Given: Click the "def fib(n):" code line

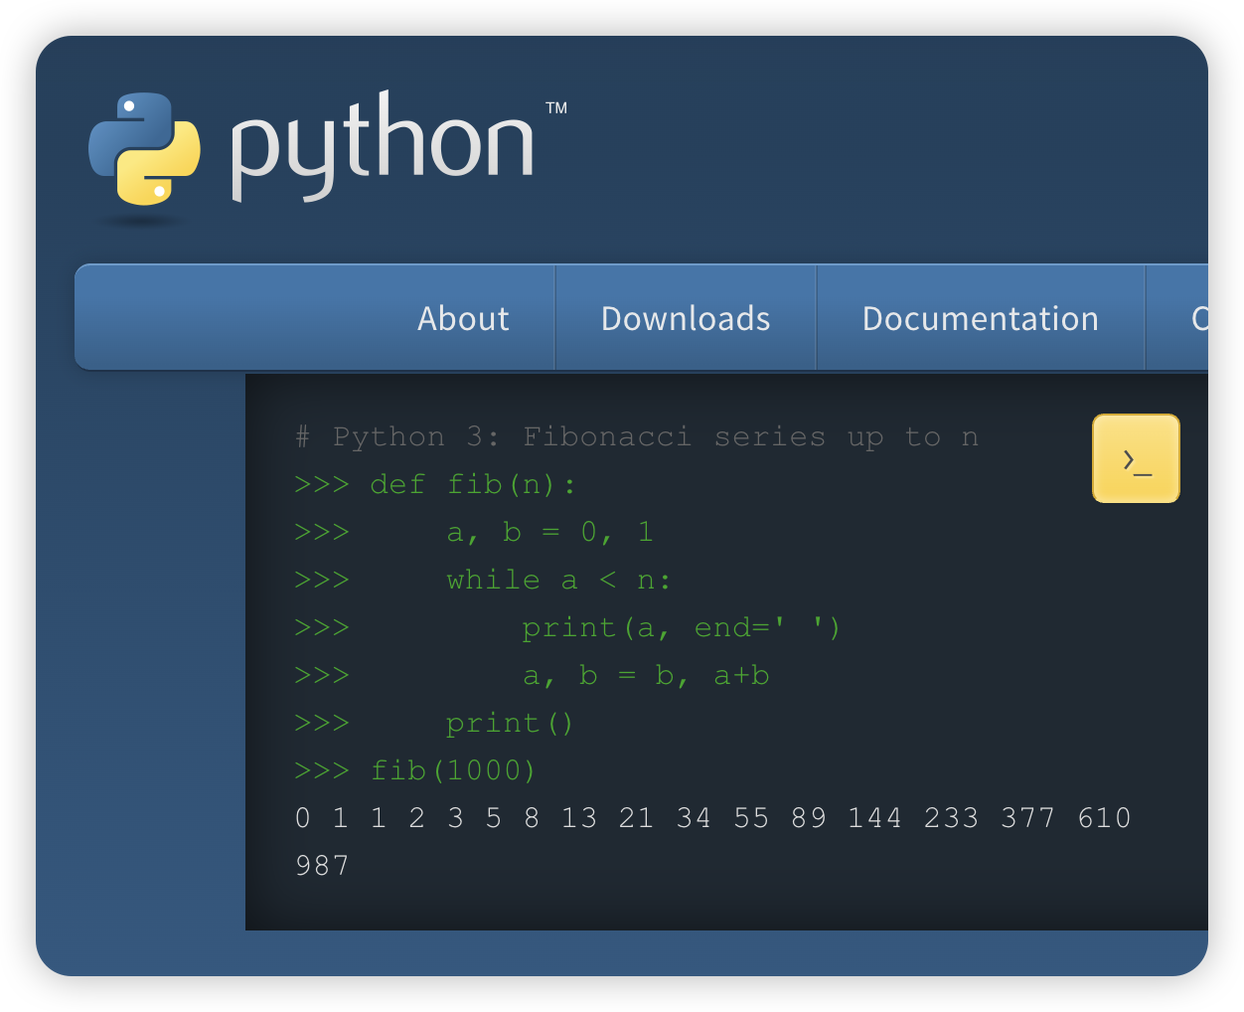Looking at the screenshot, I should click(x=473, y=484).
